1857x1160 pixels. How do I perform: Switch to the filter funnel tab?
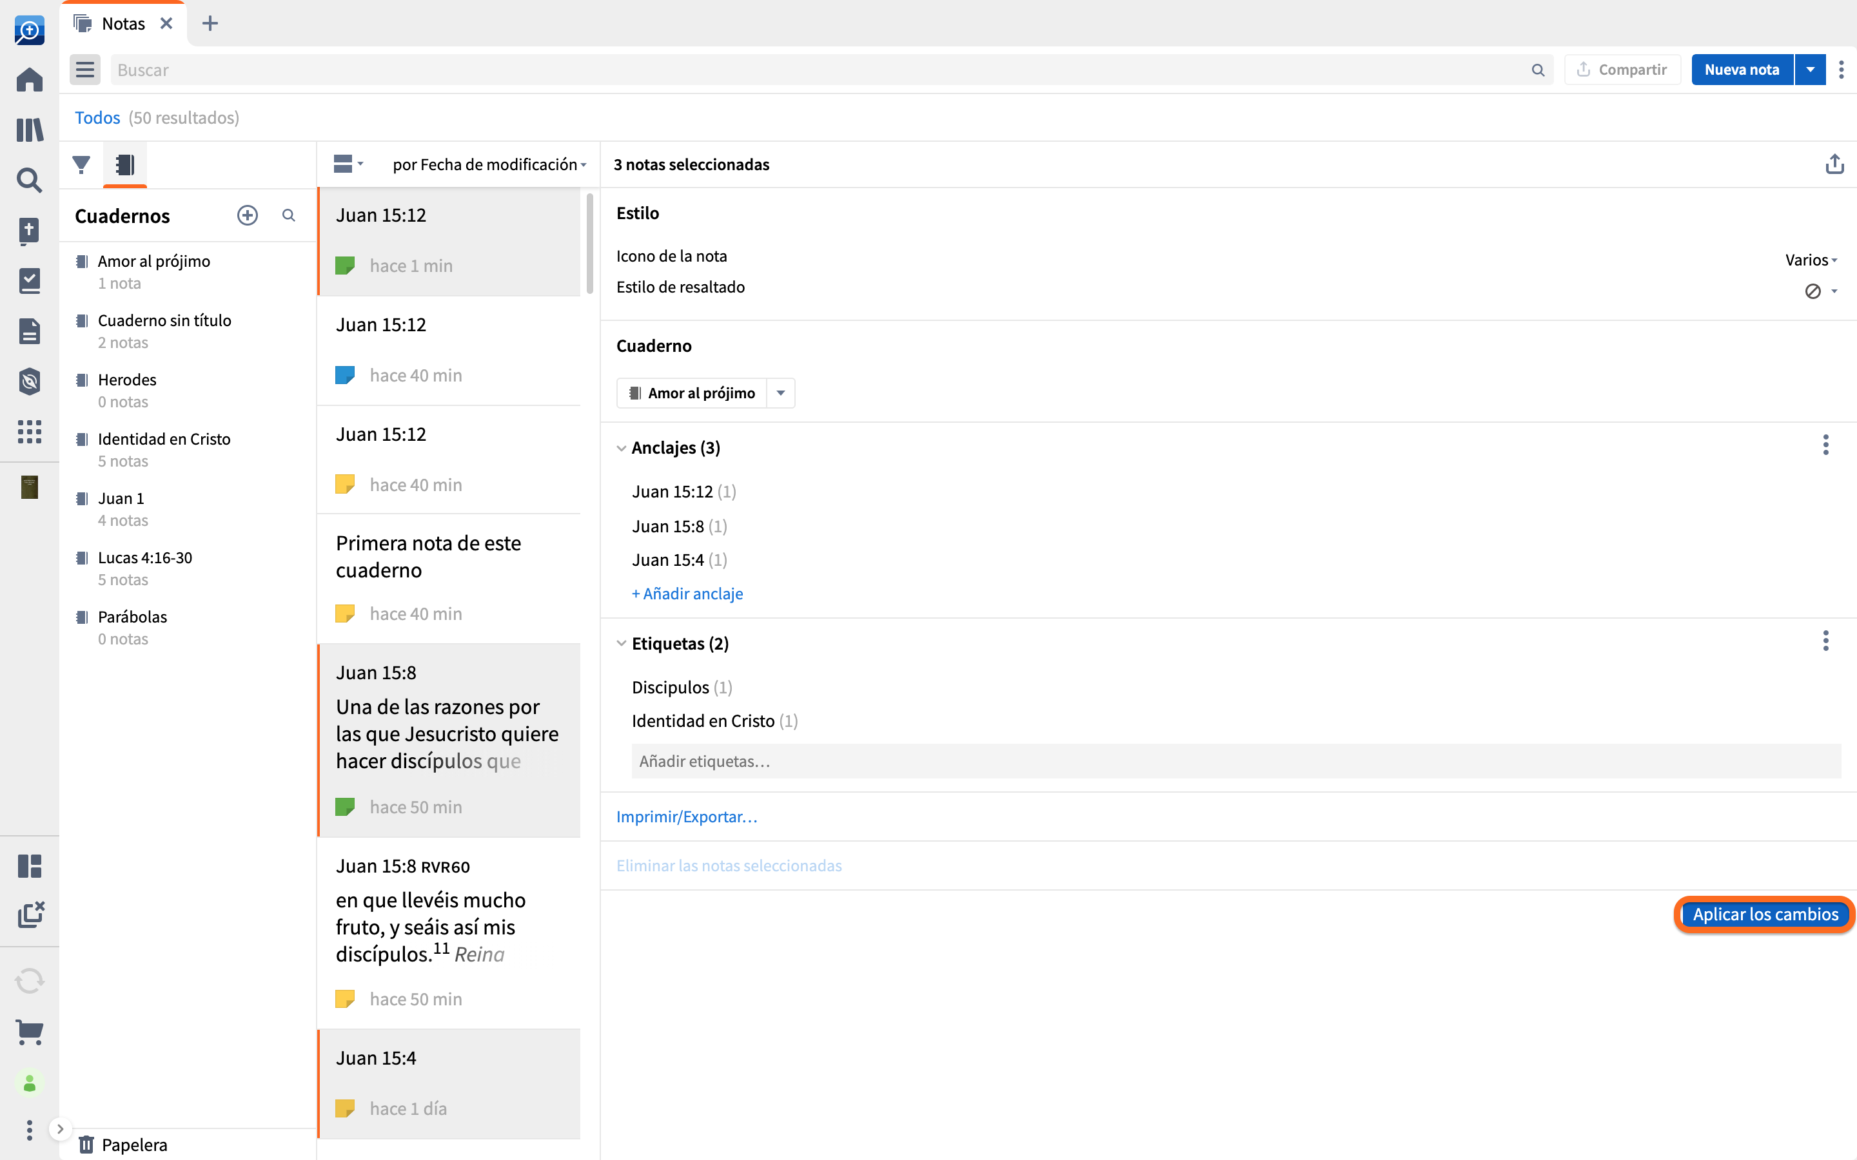[81, 165]
